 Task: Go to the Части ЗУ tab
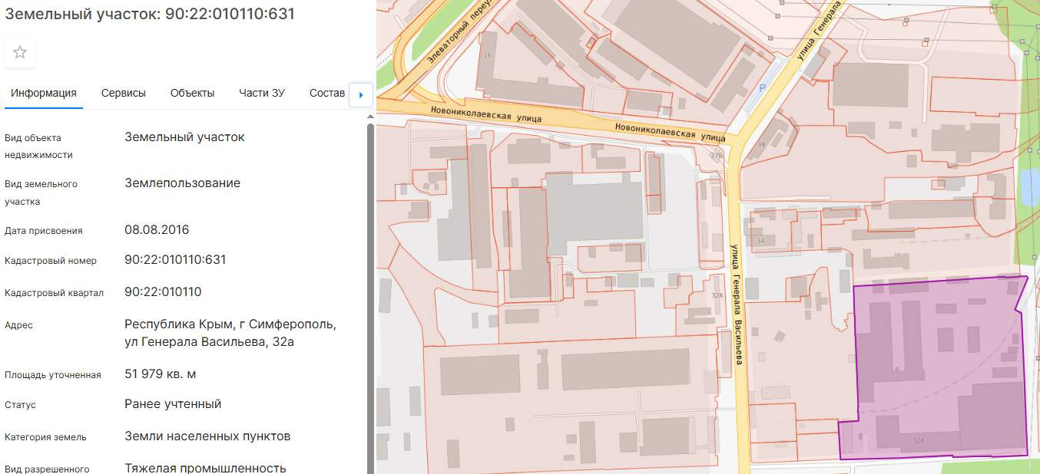pos(261,93)
